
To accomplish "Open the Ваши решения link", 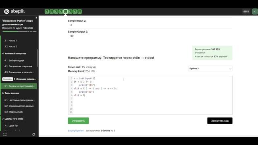I will [76, 130].
